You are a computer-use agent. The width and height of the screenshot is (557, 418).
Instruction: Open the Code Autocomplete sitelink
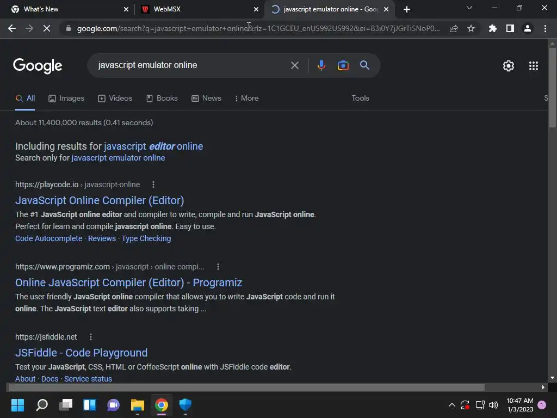tap(48, 238)
